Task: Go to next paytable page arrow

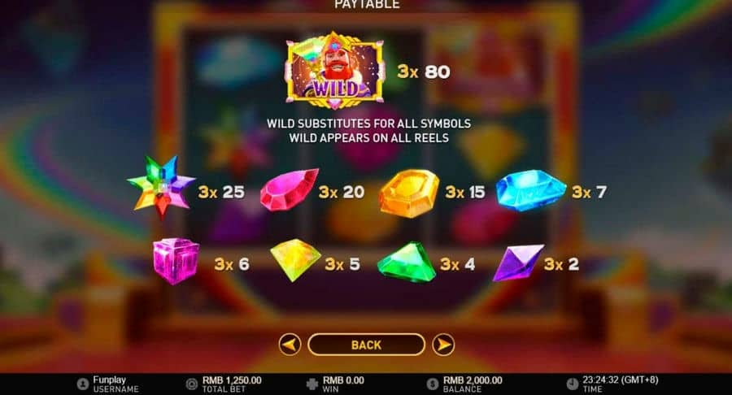Action: pos(443,345)
